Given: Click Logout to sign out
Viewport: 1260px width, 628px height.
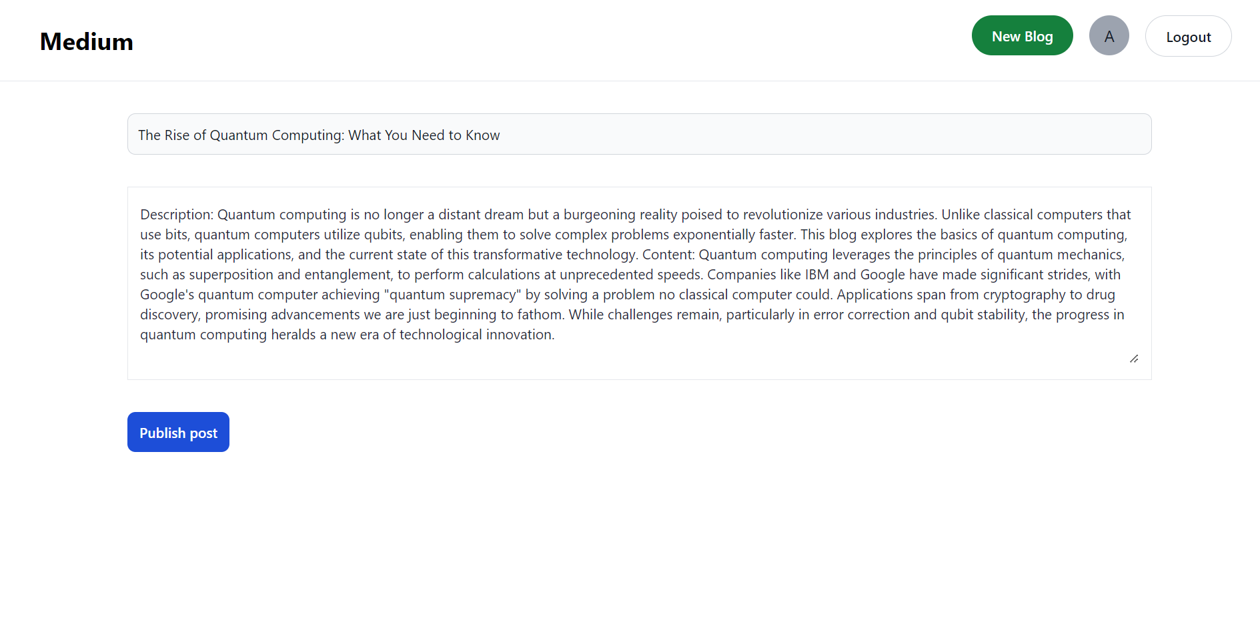Looking at the screenshot, I should click(1188, 37).
